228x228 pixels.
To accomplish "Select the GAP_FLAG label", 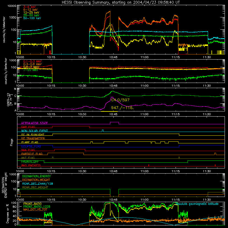I will [28, 127].
